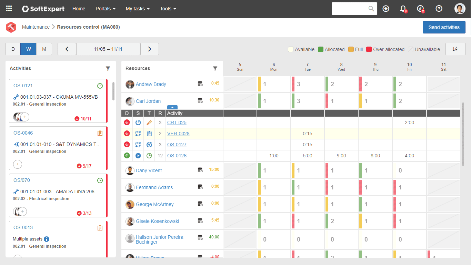Open the filter icon on the Resources panel
The image size is (471, 265).
click(215, 68)
